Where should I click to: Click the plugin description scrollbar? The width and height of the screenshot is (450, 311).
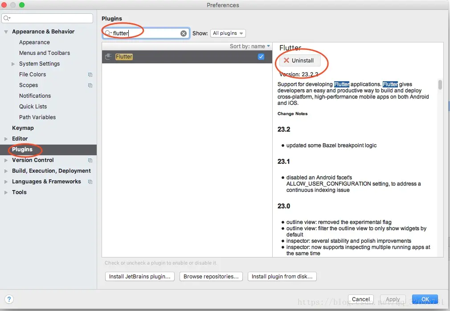click(x=440, y=85)
